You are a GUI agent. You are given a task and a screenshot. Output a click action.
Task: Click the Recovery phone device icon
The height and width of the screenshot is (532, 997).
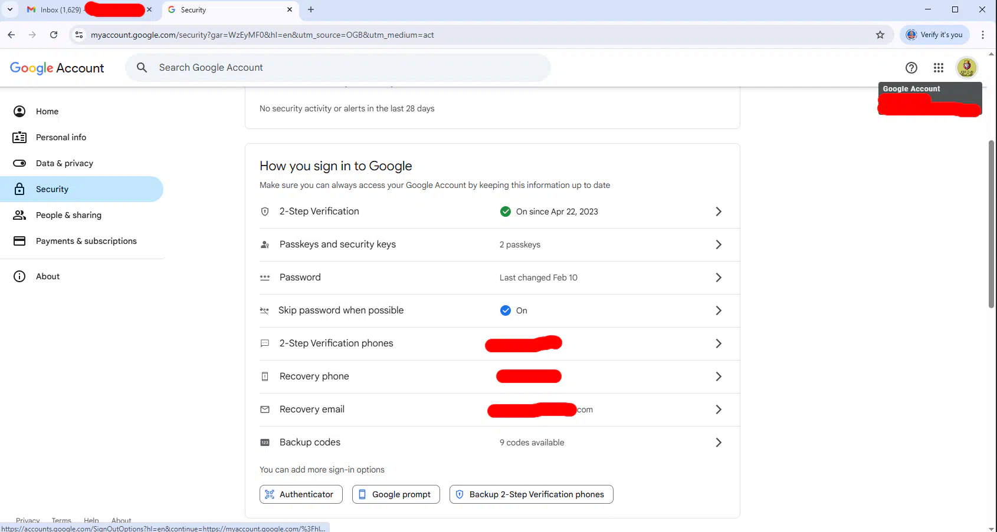point(265,376)
